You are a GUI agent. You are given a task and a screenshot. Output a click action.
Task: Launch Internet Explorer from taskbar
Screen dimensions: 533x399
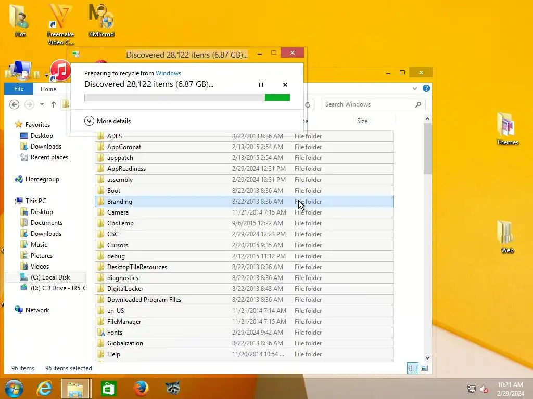pos(44,389)
